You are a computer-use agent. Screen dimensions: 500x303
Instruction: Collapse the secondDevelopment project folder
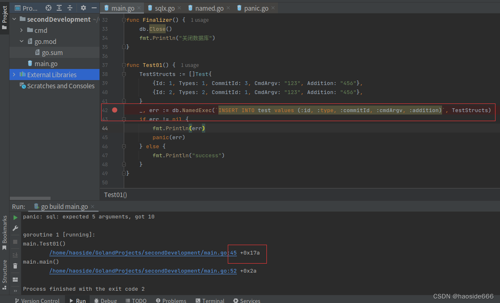(x=14, y=19)
